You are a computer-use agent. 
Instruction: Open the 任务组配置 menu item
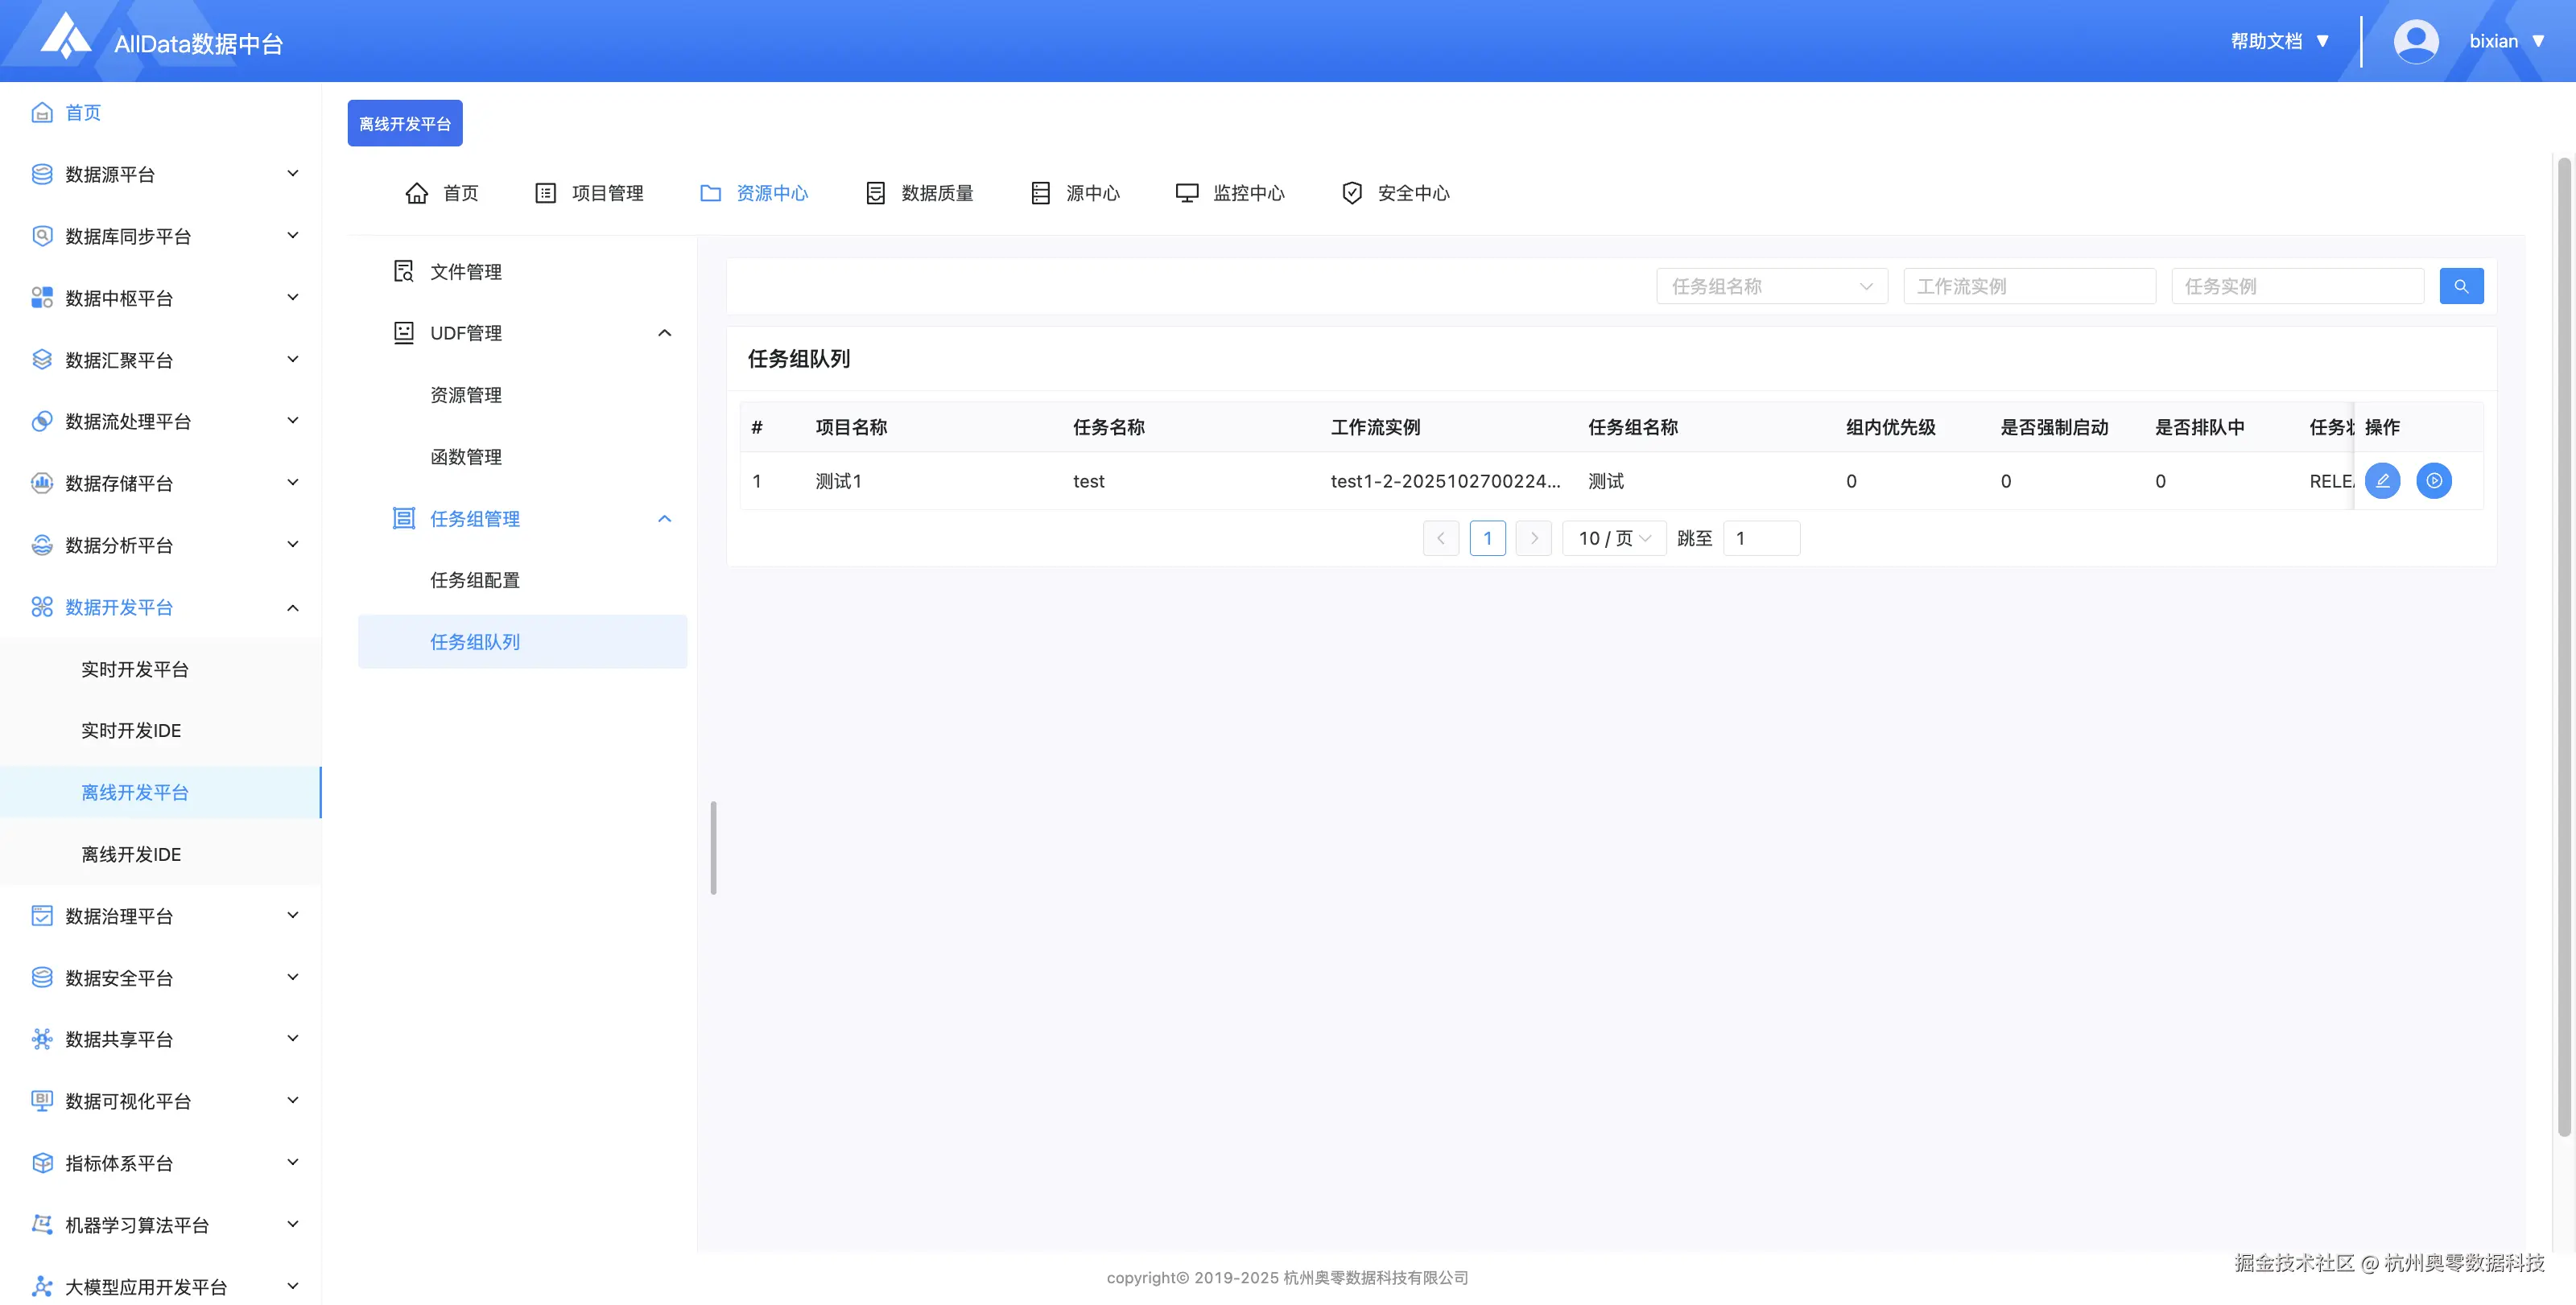(475, 581)
